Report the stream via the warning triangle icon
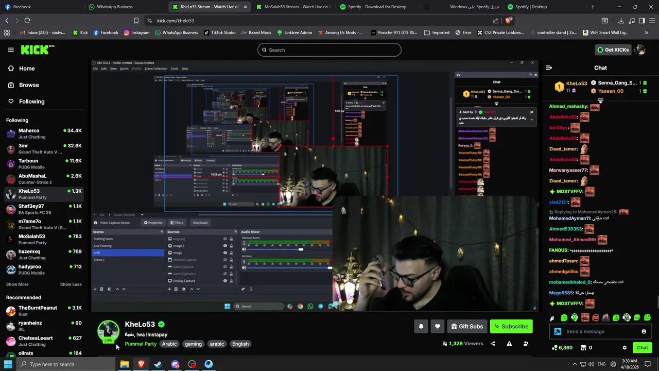The image size is (659, 371). (509, 344)
